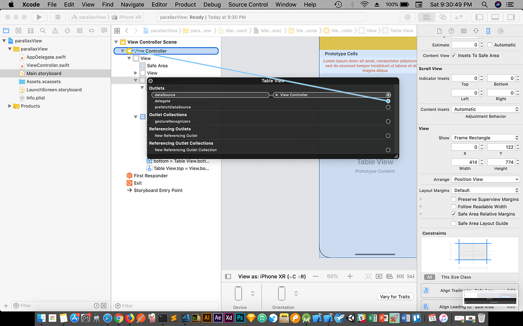Click the Embed In Stack icon
Screen dimensions: 523x326
pos(379,276)
